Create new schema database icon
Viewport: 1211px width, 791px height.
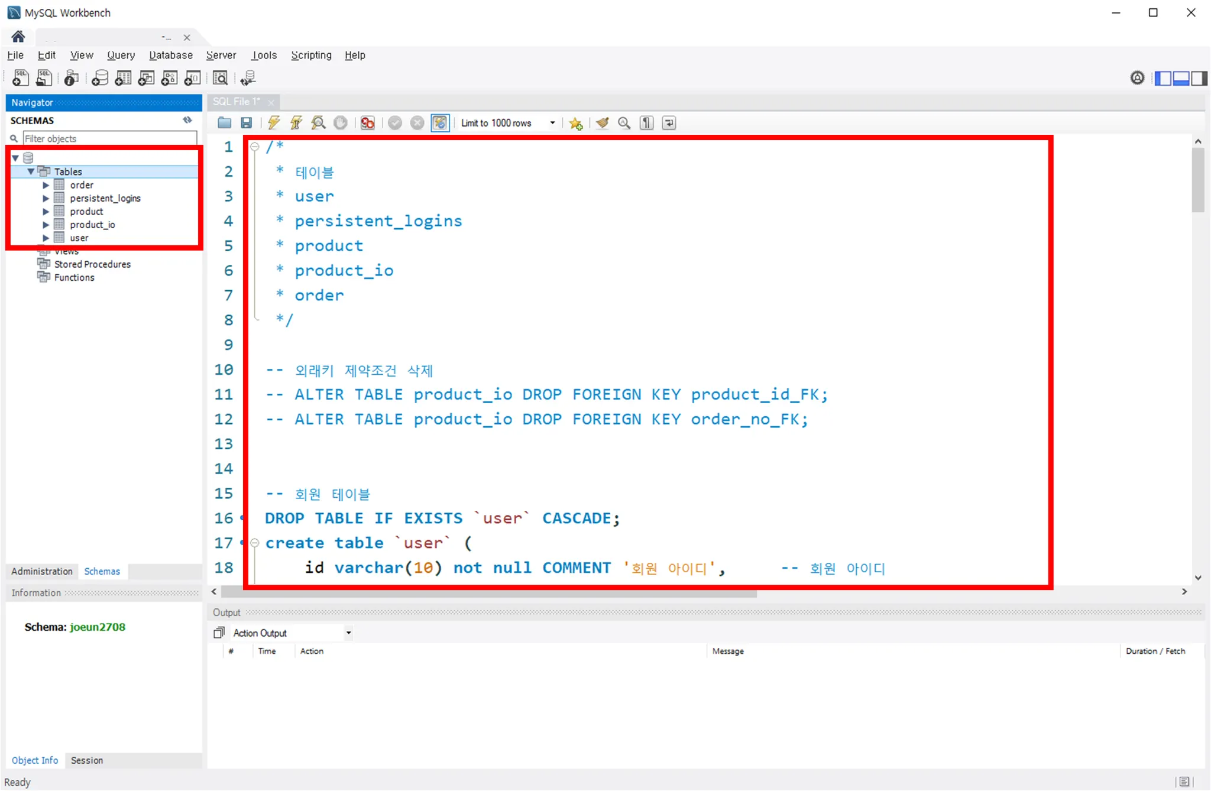click(x=100, y=78)
